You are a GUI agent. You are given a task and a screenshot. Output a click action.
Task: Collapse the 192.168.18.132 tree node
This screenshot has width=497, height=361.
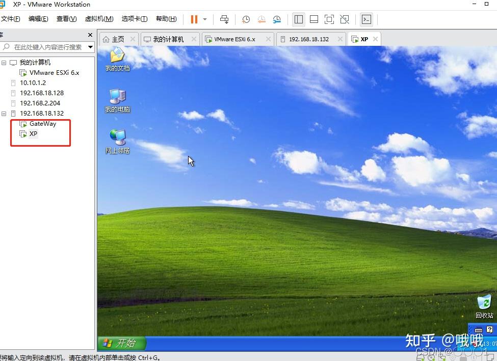[x=4, y=114]
